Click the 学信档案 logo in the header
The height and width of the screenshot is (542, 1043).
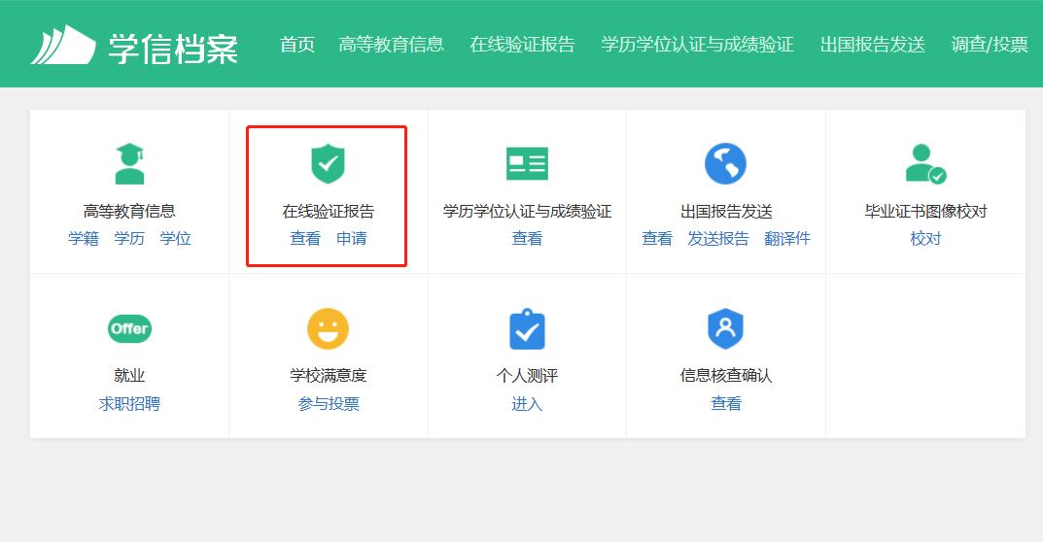(134, 45)
